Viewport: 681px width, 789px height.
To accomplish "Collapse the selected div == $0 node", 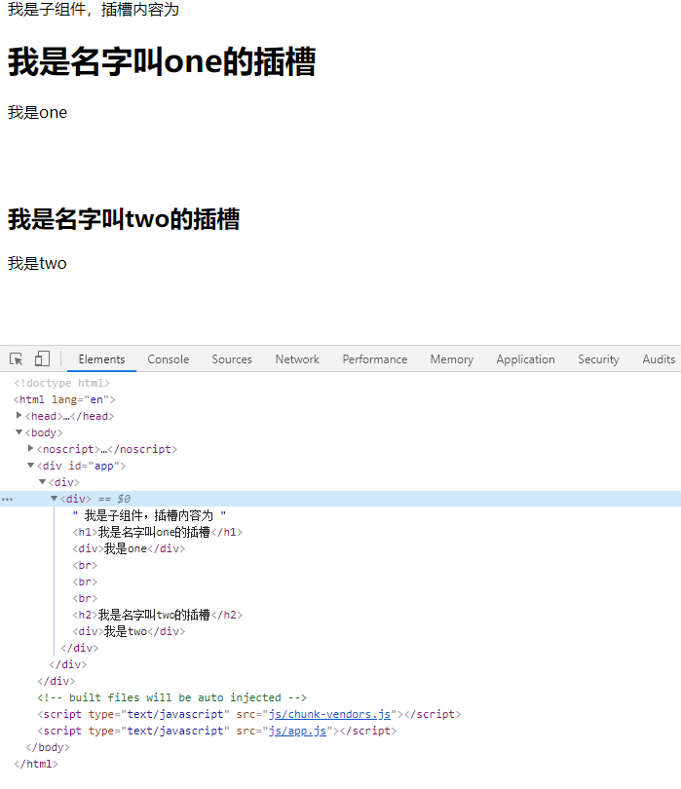I will click(x=54, y=499).
